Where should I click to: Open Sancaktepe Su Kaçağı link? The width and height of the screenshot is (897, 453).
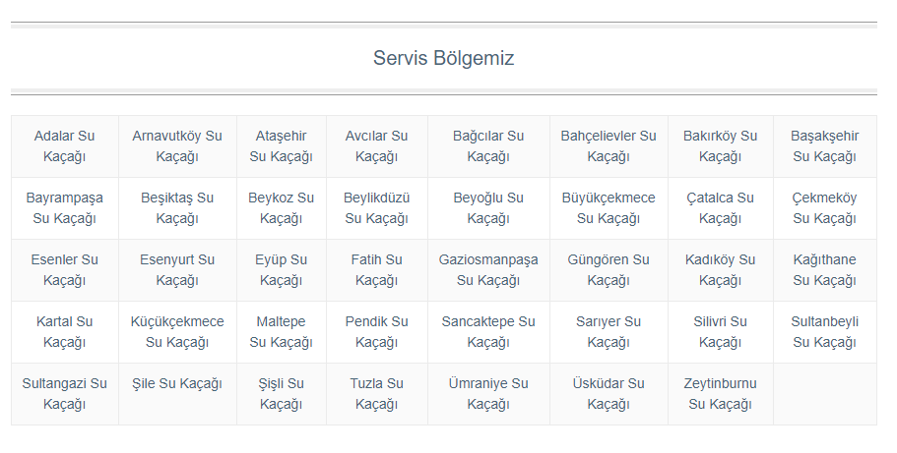(488, 332)
